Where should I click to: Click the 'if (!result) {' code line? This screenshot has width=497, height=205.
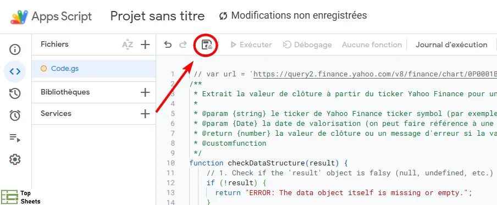tap(236, 183)
